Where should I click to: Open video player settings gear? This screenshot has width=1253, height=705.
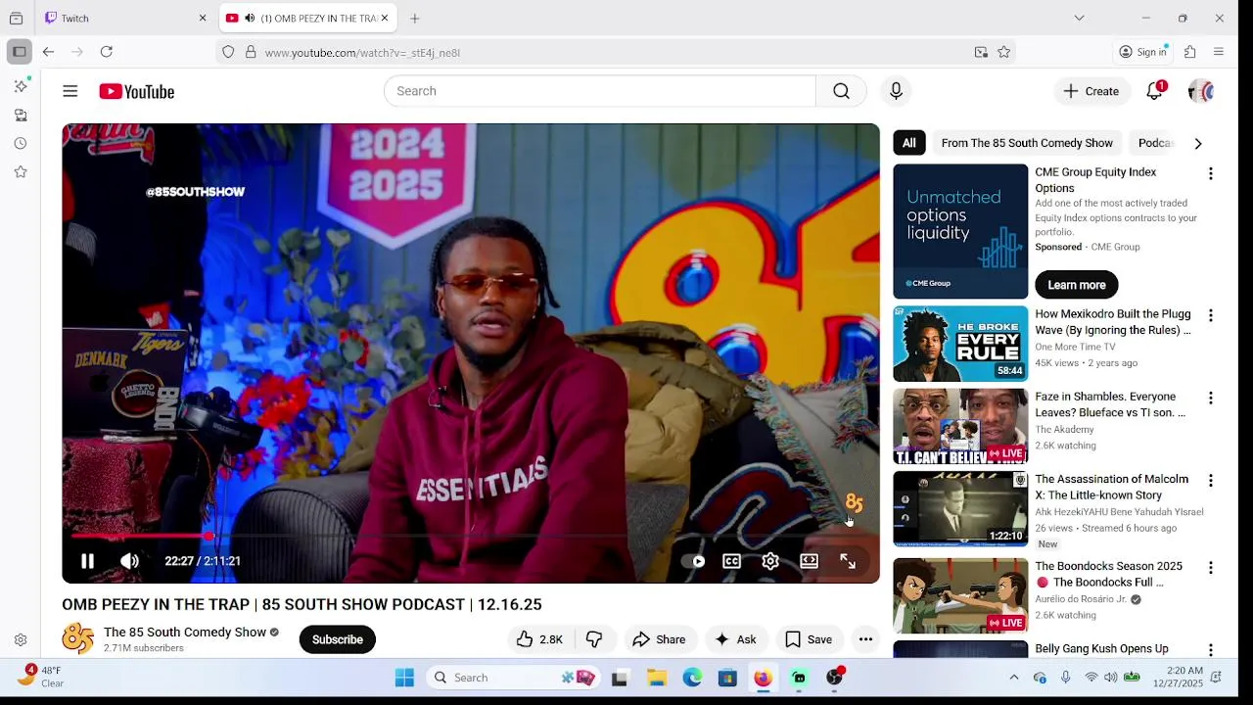tap(770, 561)
